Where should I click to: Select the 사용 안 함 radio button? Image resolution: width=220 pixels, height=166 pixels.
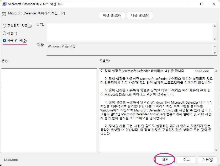(x=4, y=40)
